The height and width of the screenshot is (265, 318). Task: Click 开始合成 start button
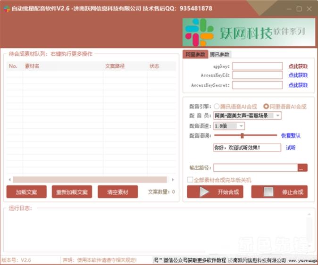(215, 191)
